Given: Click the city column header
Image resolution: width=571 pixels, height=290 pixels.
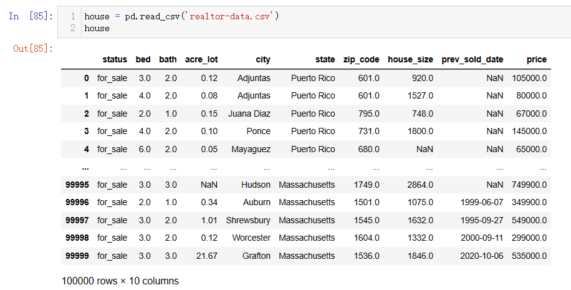Looking at the screenshot, I should coord(263,60).
